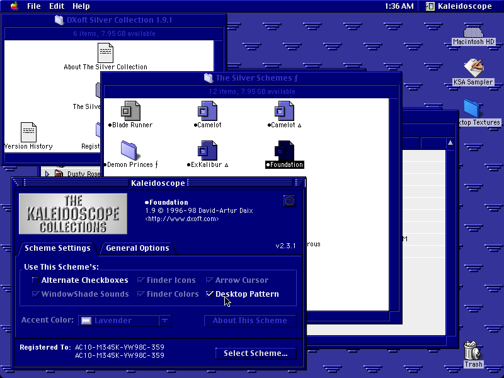Viewport: 504px width, 378px height.
Task: Switch to the General Options tab
Action: [x=137, y=248]
